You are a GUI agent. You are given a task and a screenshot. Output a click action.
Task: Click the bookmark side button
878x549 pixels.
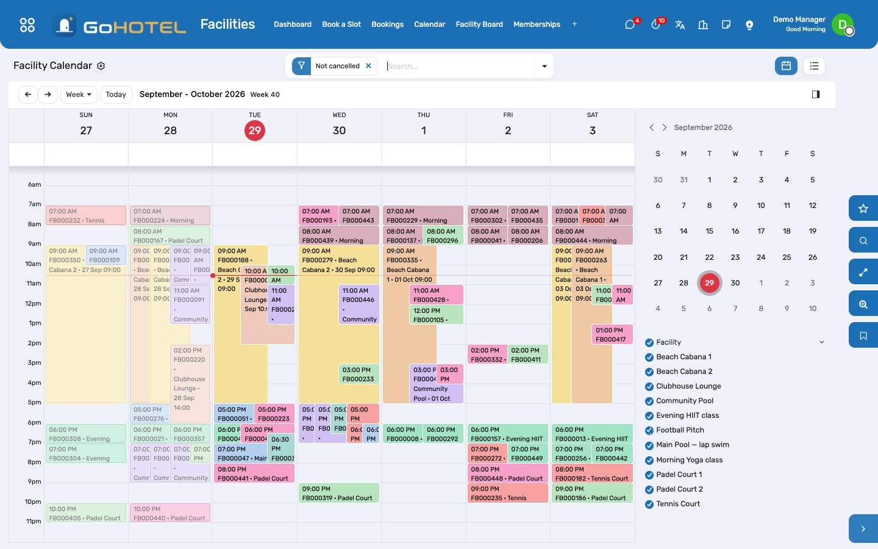(863, 335)
